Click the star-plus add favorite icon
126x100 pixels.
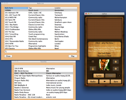tap(116, 69)
